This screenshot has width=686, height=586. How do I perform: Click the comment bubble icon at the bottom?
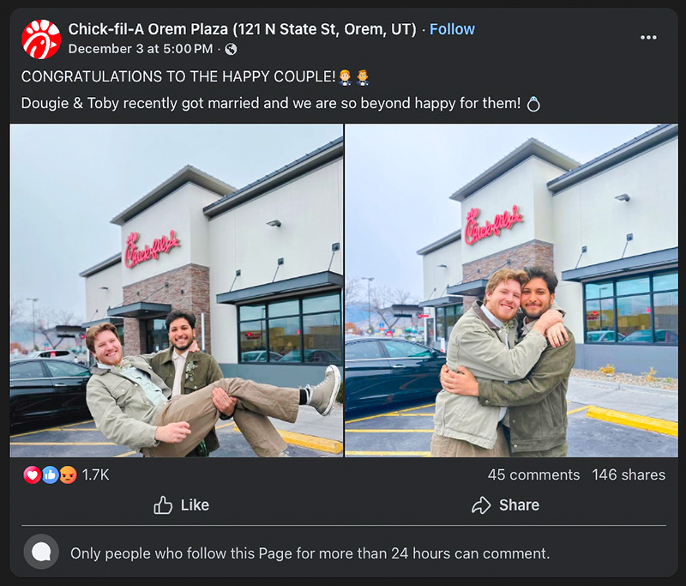(41, 553)
